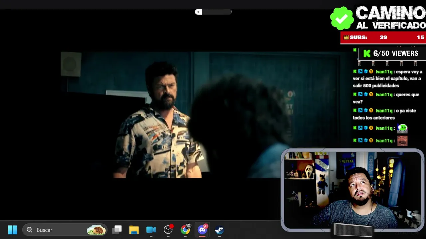426x239 pixels.
Task: Open Steam from the taskbar
Action: pyautogui.click(x=219, y=230)
